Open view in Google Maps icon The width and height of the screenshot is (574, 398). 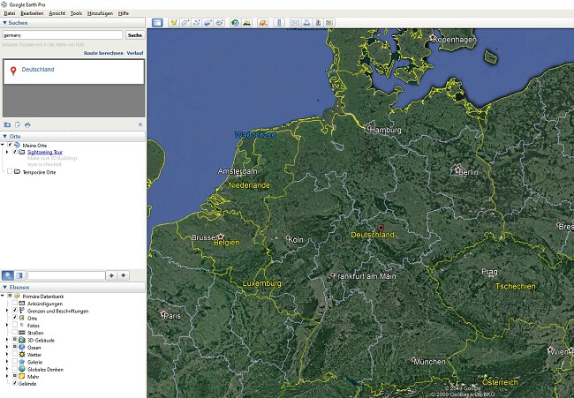tap(330, 23)
